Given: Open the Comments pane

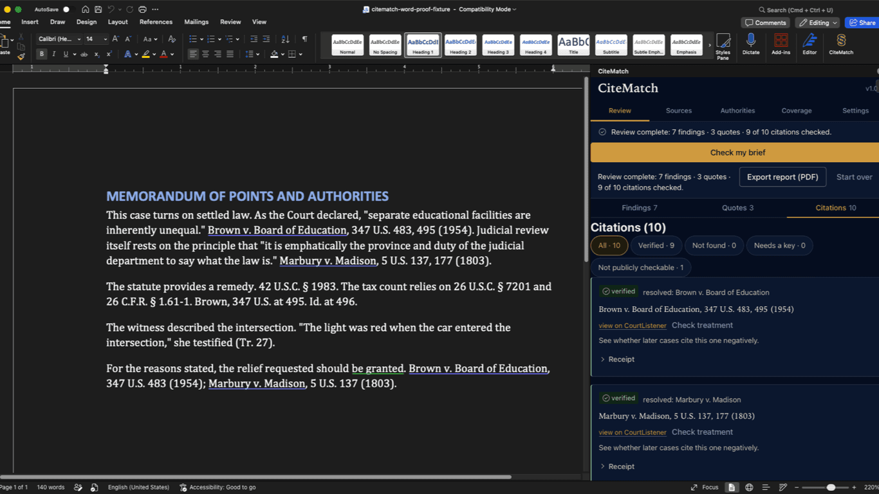Looking at the screenshot, I should pos(765,23).
